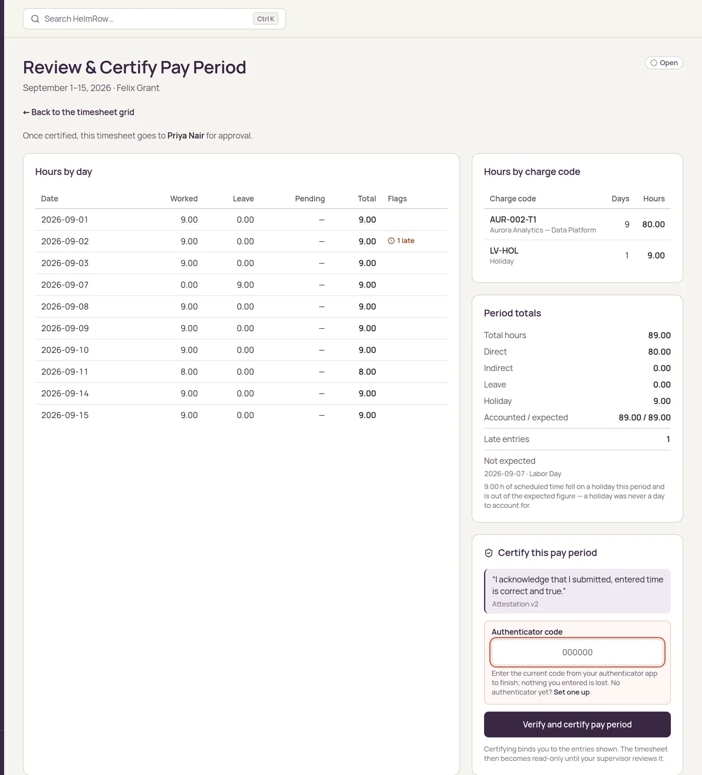Click the Days column header

[x=620, y=198]
